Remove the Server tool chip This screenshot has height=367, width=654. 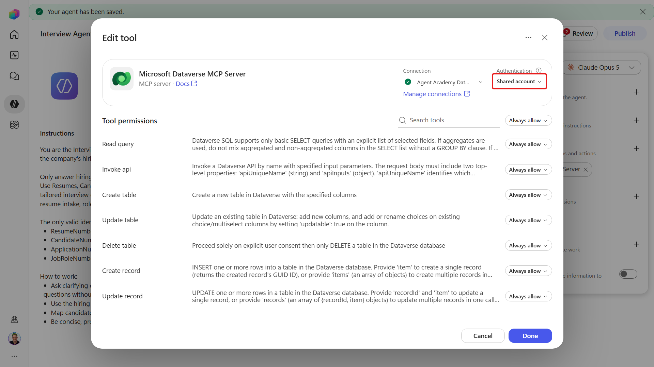point(586,170)
